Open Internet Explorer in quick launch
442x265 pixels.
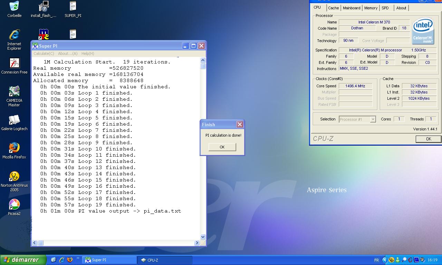62,260
